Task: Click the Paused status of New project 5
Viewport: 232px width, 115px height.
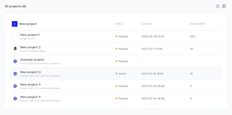Action: pyautogui.click(x=122, y=98)
